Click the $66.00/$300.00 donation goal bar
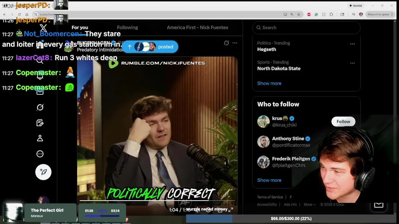Screen dimensions: 399x224 [x=291, y=219]
